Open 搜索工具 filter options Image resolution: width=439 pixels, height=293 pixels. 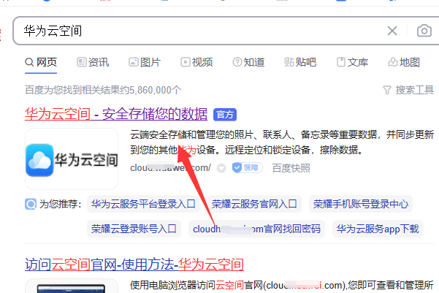click(408, 90)
